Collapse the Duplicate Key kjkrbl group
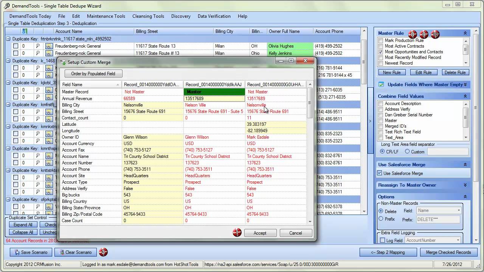The image size is (484, 272). (x=8, y=83)
